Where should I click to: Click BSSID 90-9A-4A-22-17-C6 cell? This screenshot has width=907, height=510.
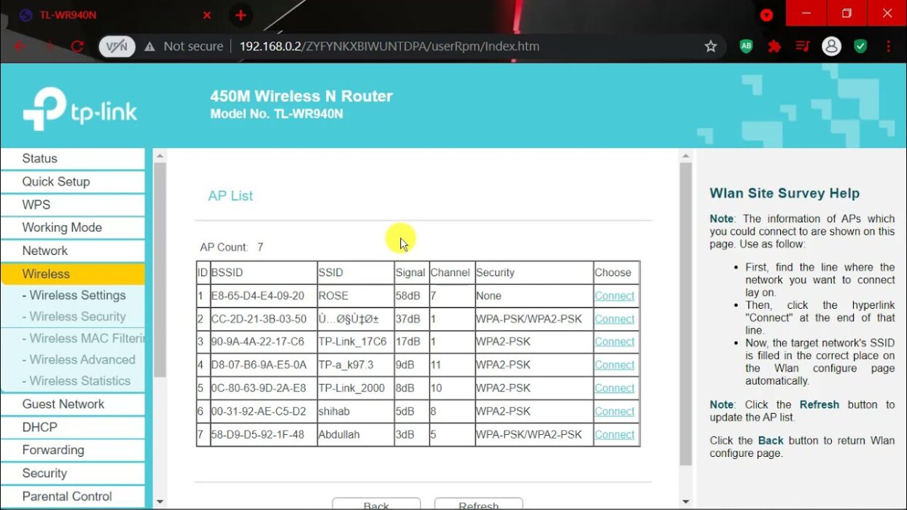pyautogui.click(x=263, y=342)
